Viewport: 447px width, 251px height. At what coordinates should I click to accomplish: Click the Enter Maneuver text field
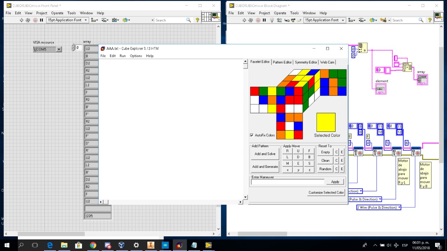[x=288, y=182]
